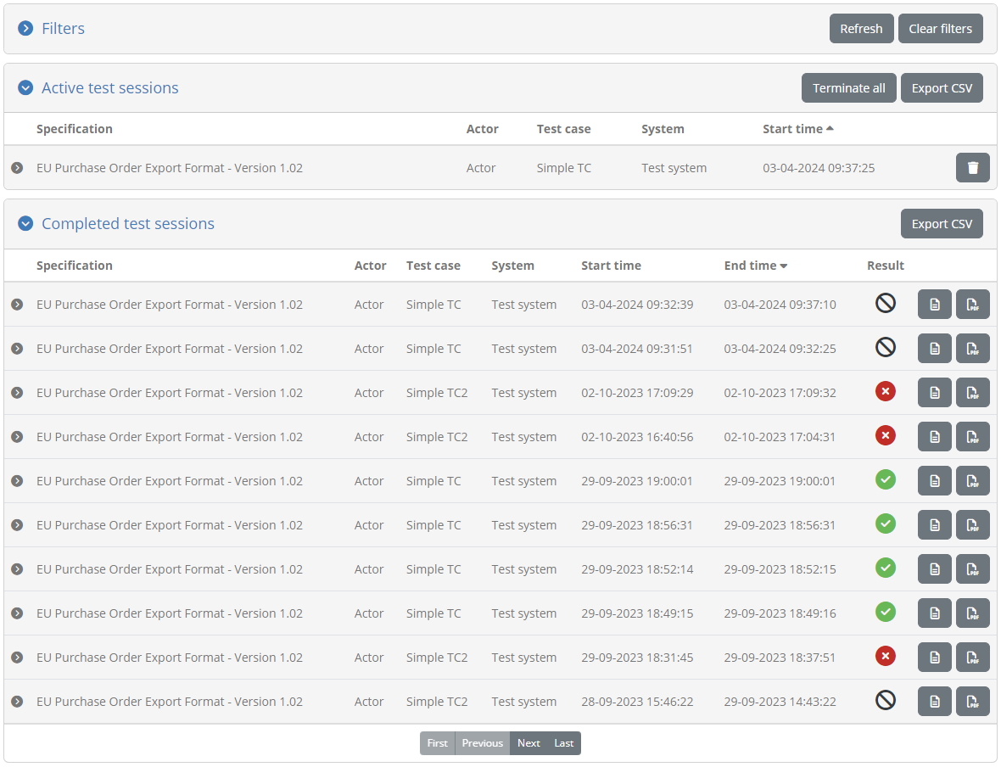Export PDF for session ending 18:52:15
1001x767 pixels.
[972, 569]
